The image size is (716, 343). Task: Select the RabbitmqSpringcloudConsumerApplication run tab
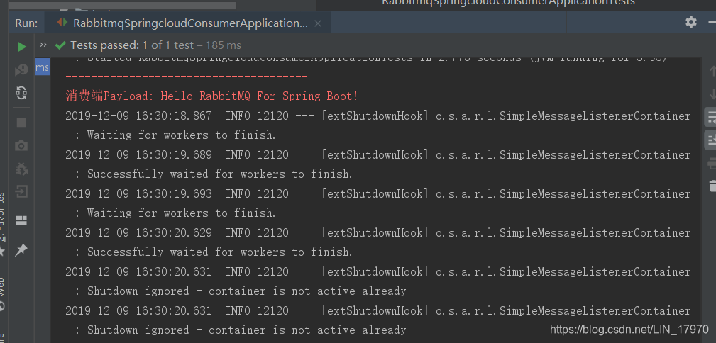(187, 23)
